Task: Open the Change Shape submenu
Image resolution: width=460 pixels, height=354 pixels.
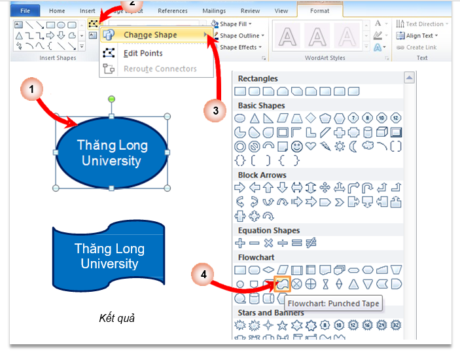Action: click(x=150, y=35)
